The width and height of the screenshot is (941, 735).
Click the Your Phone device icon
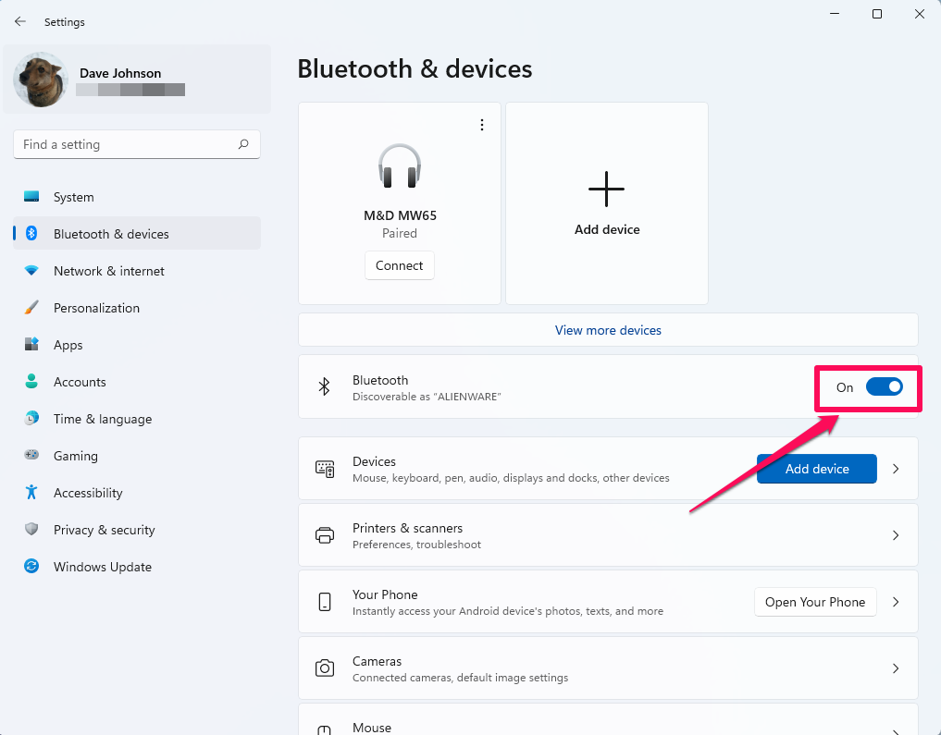[x=325, y=602]
